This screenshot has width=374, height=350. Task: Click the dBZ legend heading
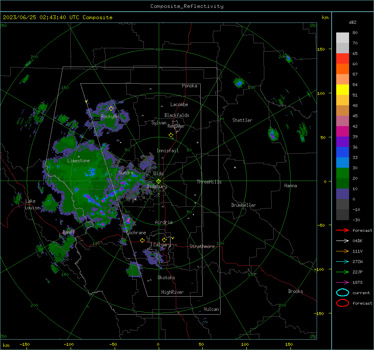(352, 22)
